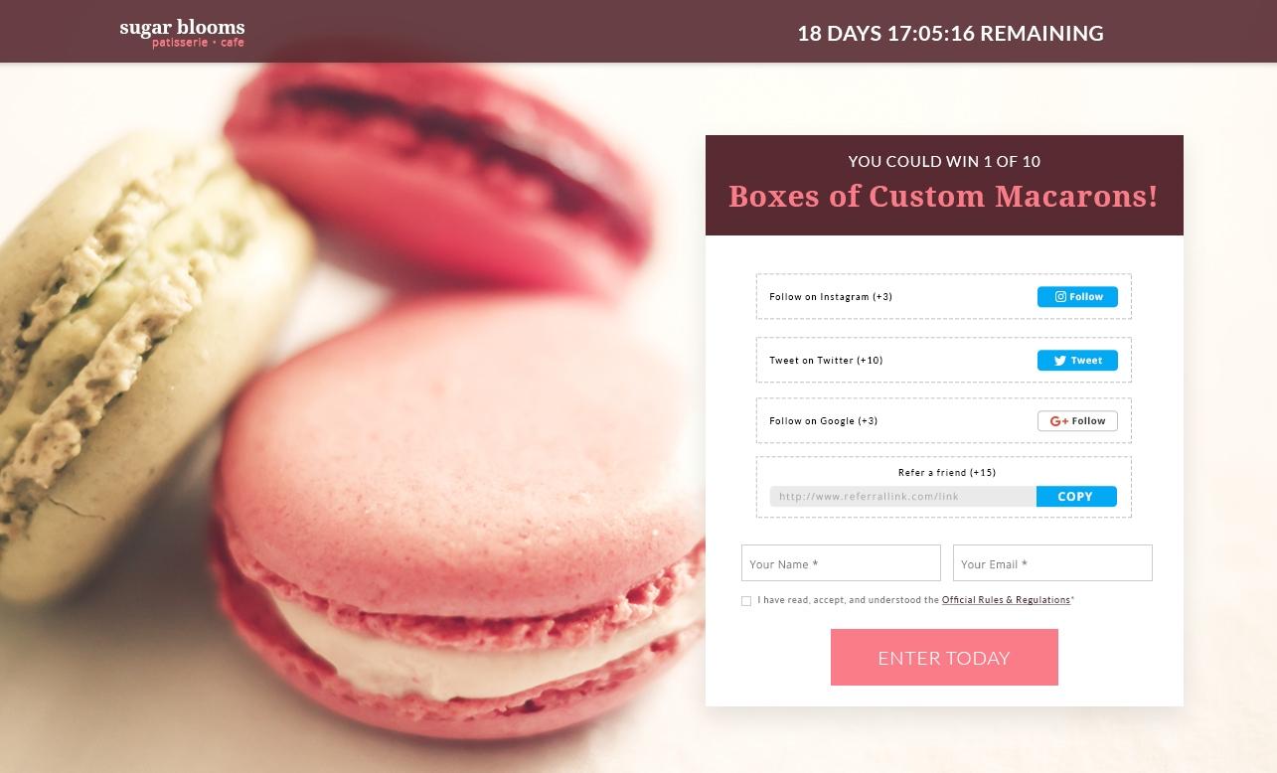Click the Boxes of Custom Macarons heading
1277x773 pixels.
pyautogui.click(x=943, y=196)
